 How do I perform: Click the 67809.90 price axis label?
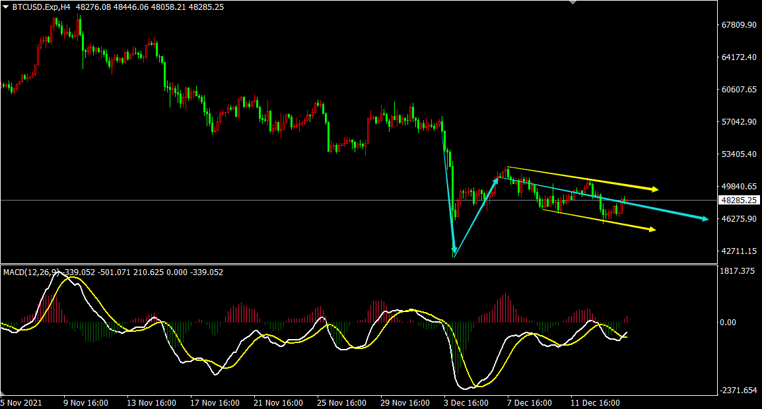point(739,25)
